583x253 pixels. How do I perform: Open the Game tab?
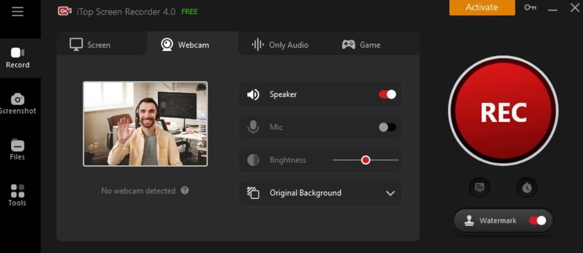click(361, 45)
